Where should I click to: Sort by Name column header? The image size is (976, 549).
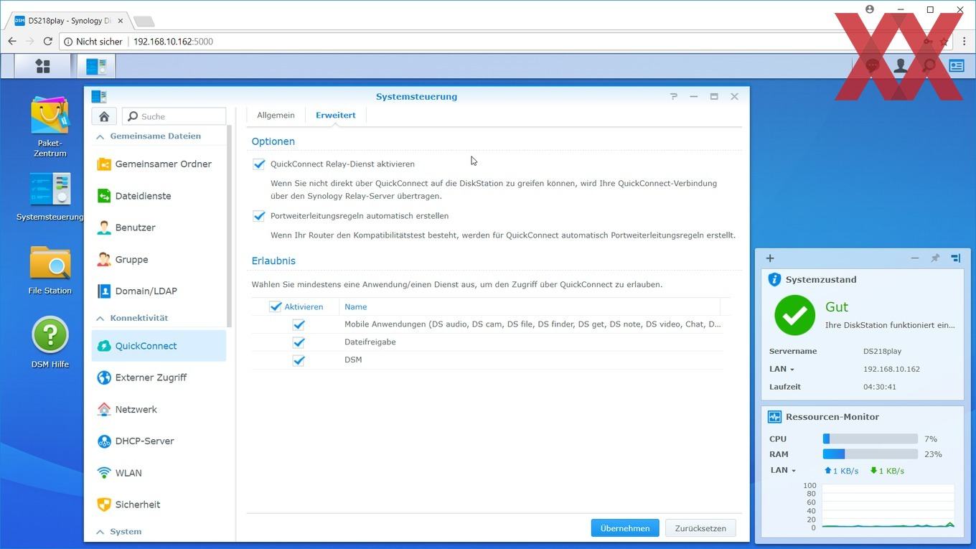529,306
